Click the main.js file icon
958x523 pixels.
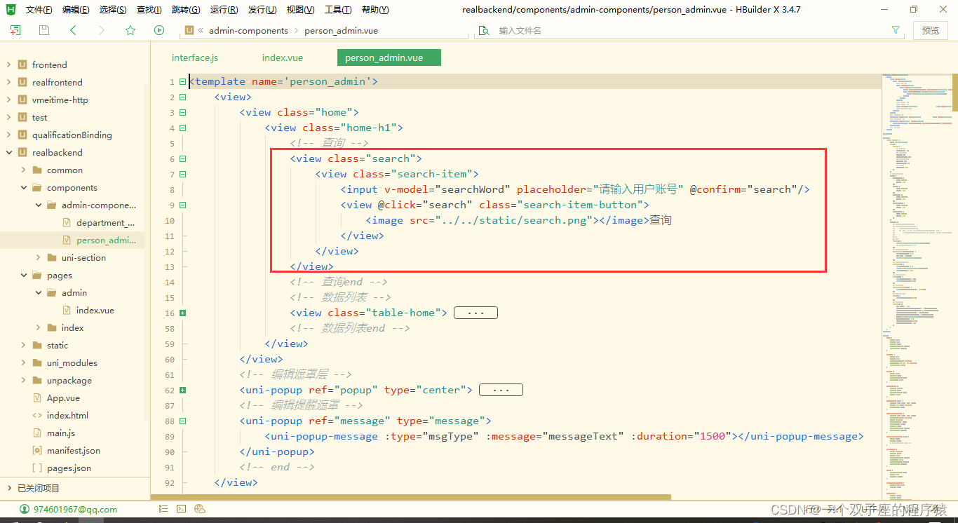[37, 433]
